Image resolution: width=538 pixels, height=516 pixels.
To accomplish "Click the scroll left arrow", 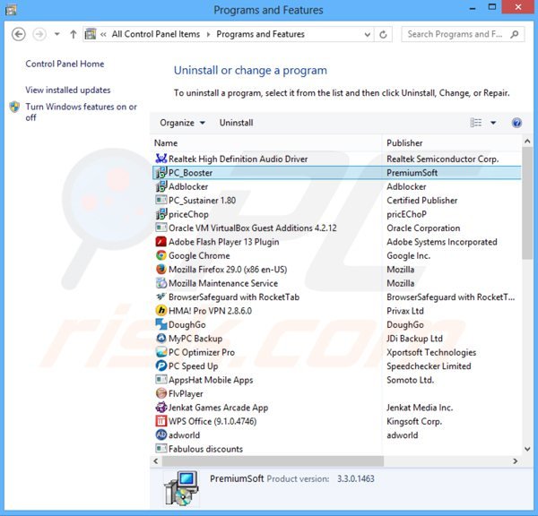I will [156, 461].
